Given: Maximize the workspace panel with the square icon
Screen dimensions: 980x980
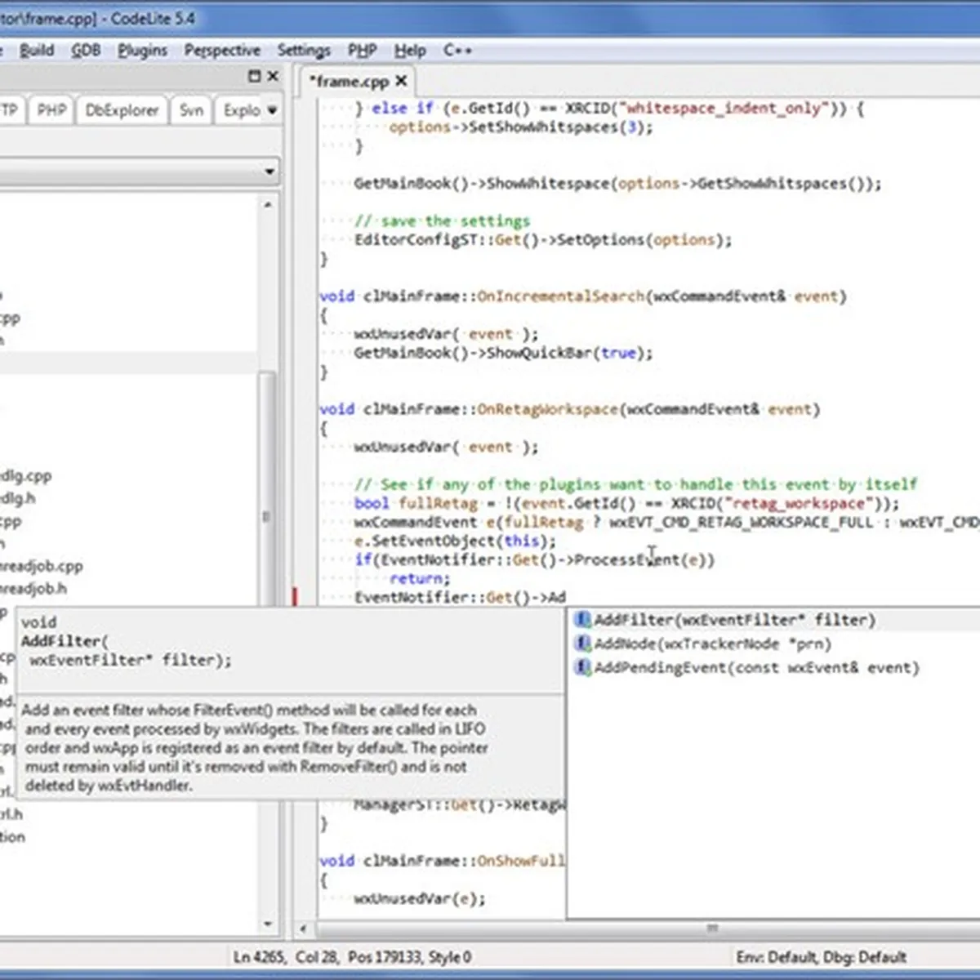Looking at the screenshot, I should click(x=254, y=76).
